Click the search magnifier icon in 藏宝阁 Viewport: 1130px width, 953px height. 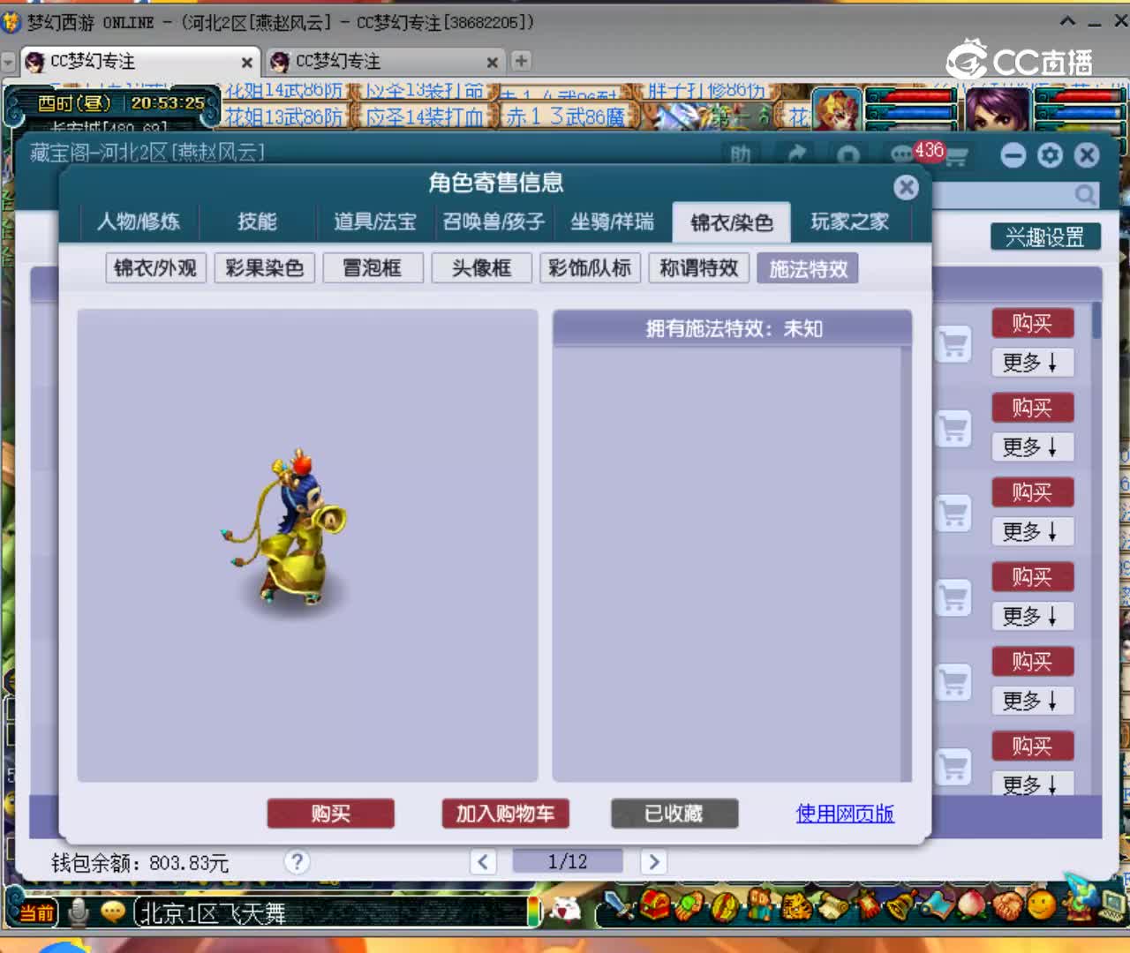click(1085, 194)
